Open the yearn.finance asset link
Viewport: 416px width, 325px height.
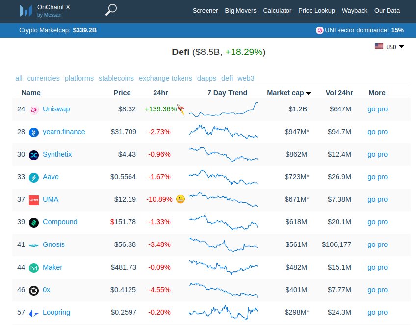(x=64, y=132)
